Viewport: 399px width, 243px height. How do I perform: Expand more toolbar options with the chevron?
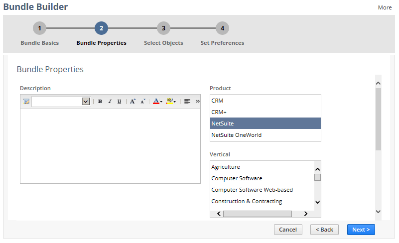197,101
